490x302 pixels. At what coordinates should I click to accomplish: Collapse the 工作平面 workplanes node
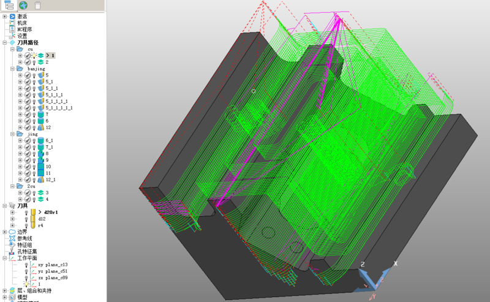(4, 258)
